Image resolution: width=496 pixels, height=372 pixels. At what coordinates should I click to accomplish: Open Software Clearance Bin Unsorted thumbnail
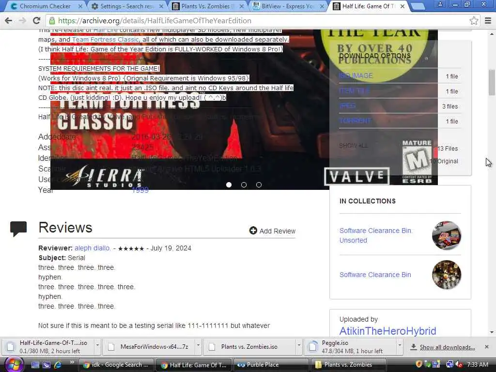point(446,235)
